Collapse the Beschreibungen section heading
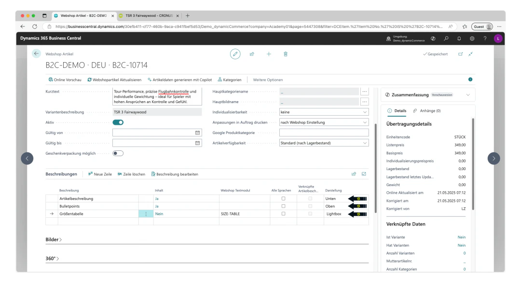Image resolution: width=521 pixels, height=293 pixels. 61,174
